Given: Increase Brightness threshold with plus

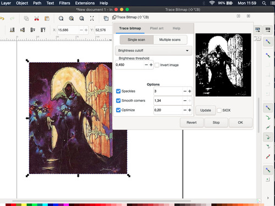Looking at the screenshot, I should point(151,65).
